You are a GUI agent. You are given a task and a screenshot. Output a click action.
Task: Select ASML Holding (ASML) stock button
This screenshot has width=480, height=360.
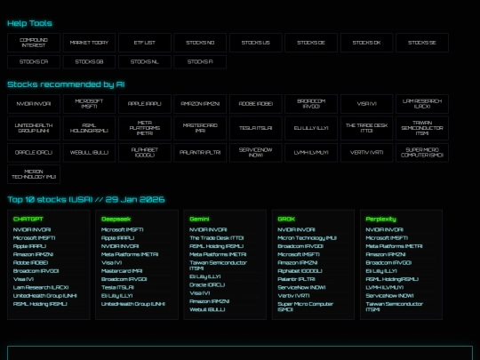coord(89,128)
